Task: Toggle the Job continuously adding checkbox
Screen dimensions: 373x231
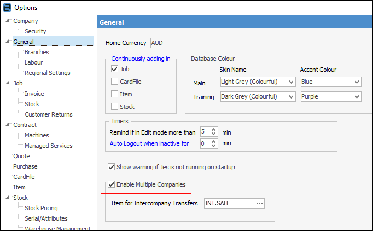Action: click(x=115, y=69)
